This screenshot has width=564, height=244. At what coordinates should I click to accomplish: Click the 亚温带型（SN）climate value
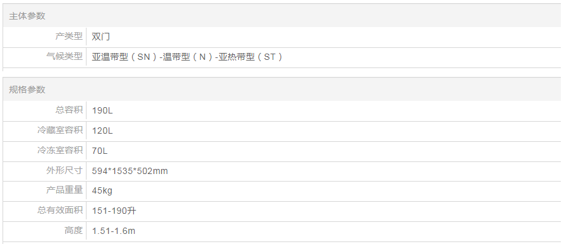(x=125, y=57)
